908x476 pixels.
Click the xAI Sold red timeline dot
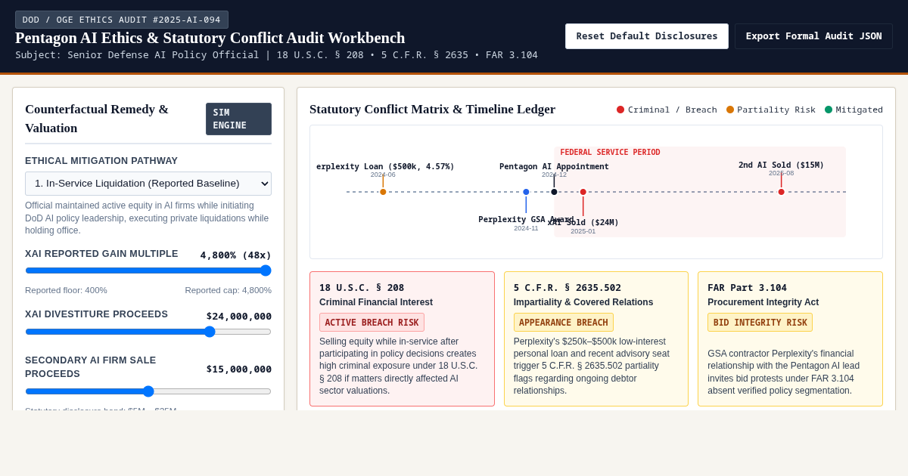click(x=583, y=192)
